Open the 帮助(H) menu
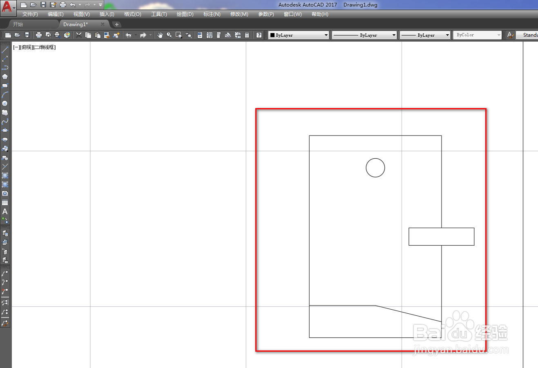 [320, 14]
